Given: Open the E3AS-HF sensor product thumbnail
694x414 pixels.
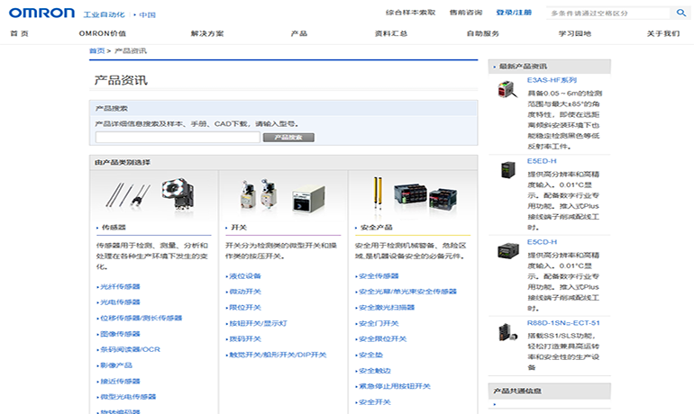Looking at the screenshot, I should pyautogui.click(x=507, y=89).
